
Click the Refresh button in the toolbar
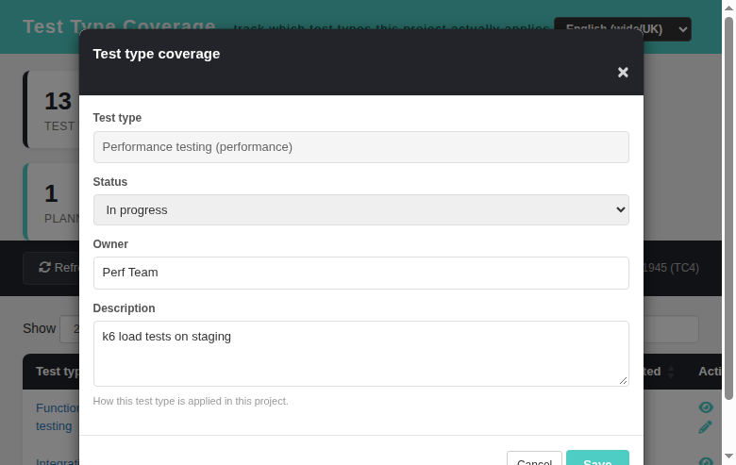point(52,268)
